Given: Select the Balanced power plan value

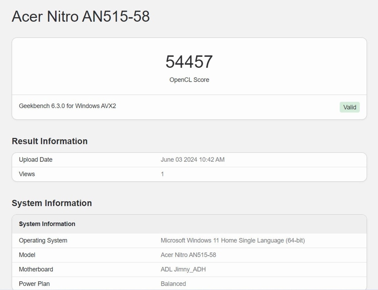Looking at the screenshot, I should (173, 284).
